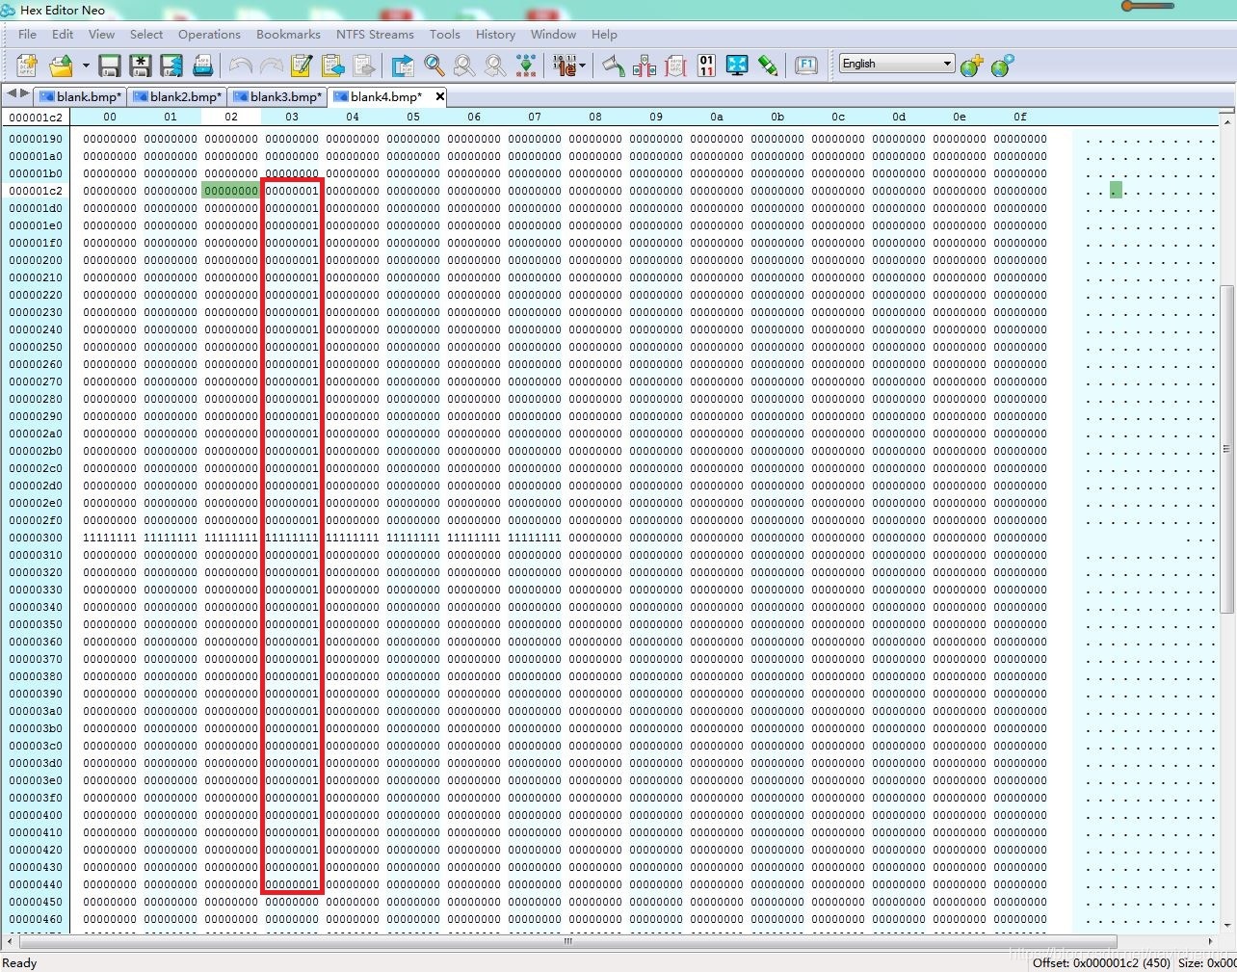1237x972 pixels.
Task: Click the last globe icon on the toolbar
Action: click(1003, 66)
